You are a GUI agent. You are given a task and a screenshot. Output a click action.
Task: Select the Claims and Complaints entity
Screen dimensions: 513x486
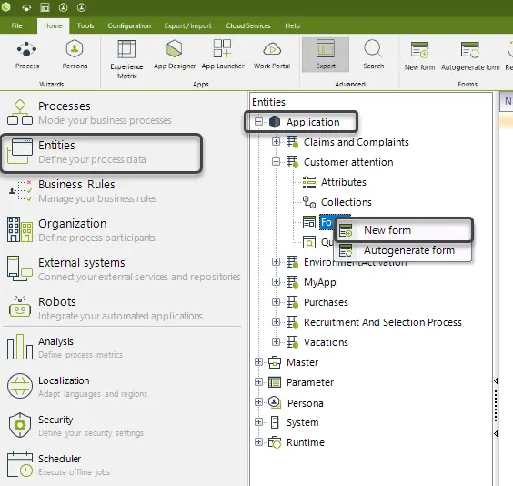coord(356,142)
